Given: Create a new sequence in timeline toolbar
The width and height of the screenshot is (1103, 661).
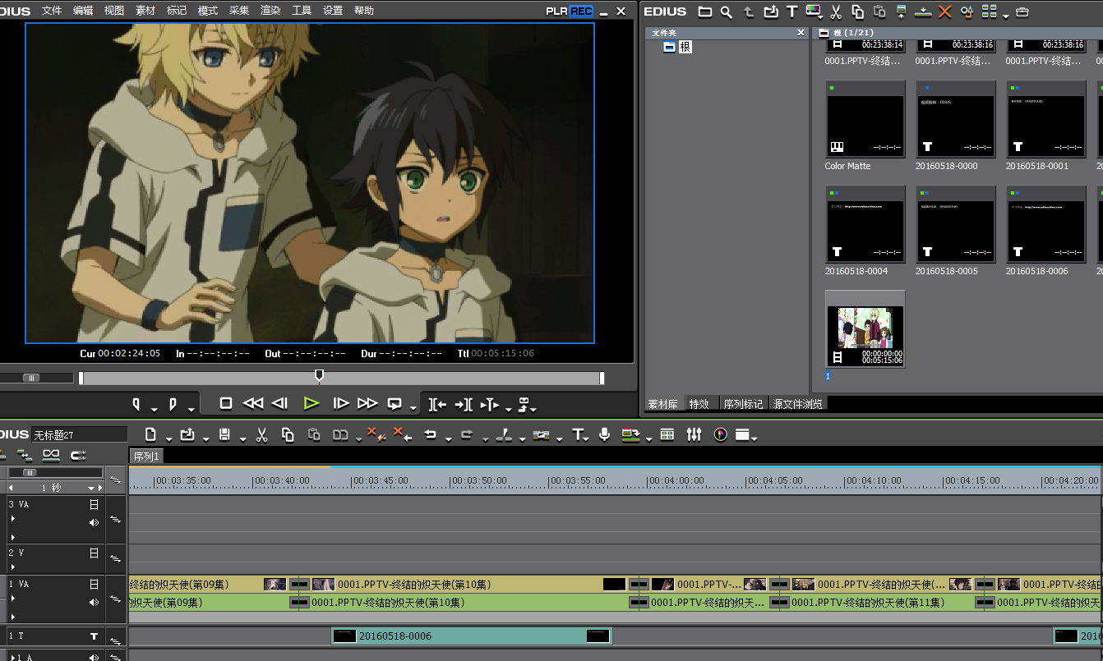Looking at the screenshot, I should coord(151,434).
